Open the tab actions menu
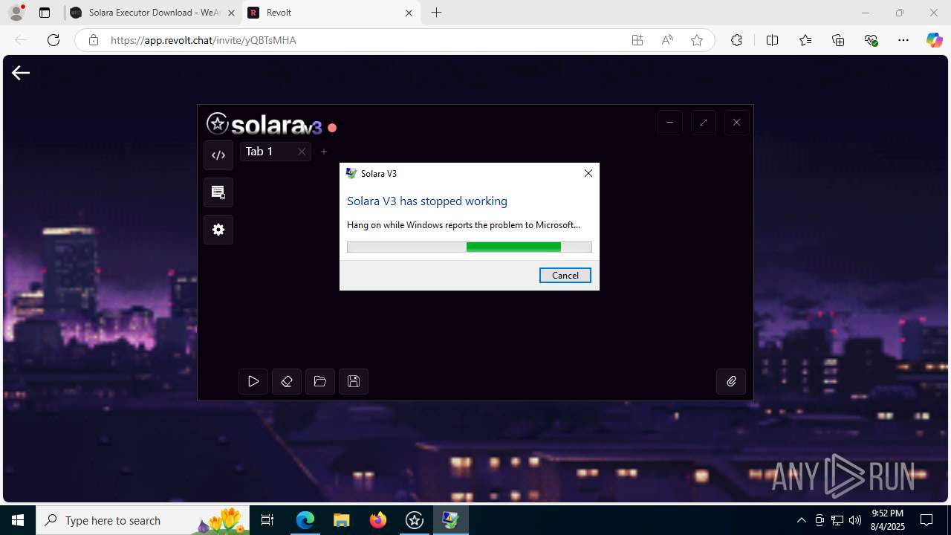 tap(45, 13)
